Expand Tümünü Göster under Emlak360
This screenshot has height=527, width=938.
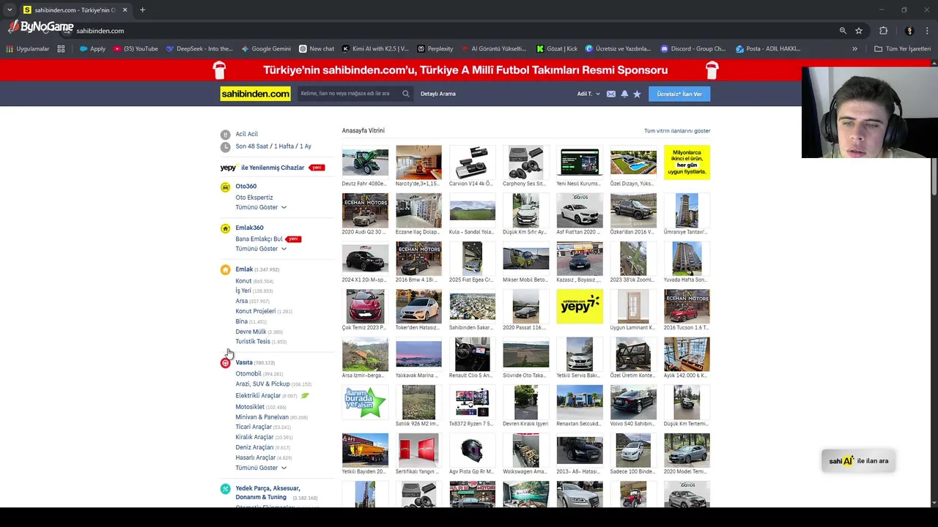point(261,249)
